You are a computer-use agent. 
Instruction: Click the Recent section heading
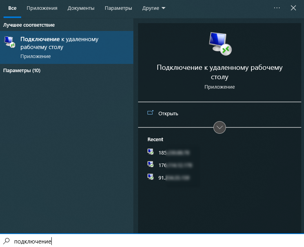point(155,139)
